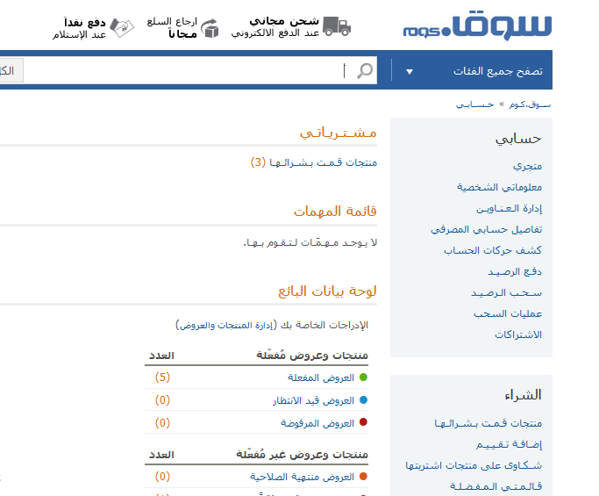The image size is (599, 496).
Task: Open منتجات قمت بشرائها (3) under مشترياتي
Action: [x=324, y=162]
